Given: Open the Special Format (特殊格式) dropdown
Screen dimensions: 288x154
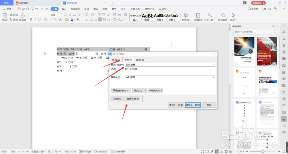Looking at the screenshot, I should (156, 91).
